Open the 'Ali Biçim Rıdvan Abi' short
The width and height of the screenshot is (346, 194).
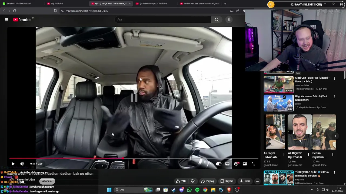275,132
